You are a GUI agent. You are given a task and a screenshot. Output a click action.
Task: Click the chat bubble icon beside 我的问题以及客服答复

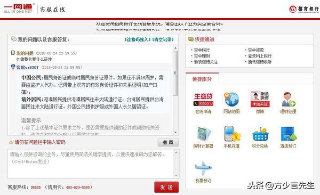coord(14,39)
